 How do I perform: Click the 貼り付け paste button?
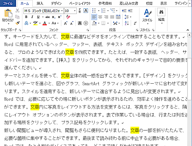tap(8, 16)
